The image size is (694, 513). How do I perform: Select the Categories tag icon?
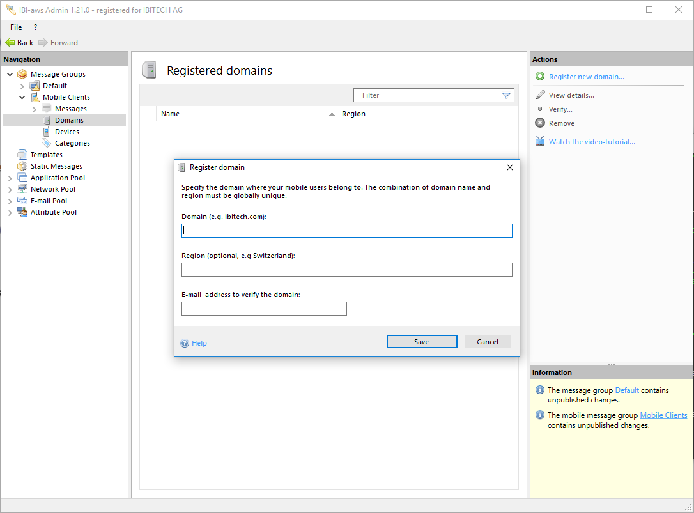(47, 143)
